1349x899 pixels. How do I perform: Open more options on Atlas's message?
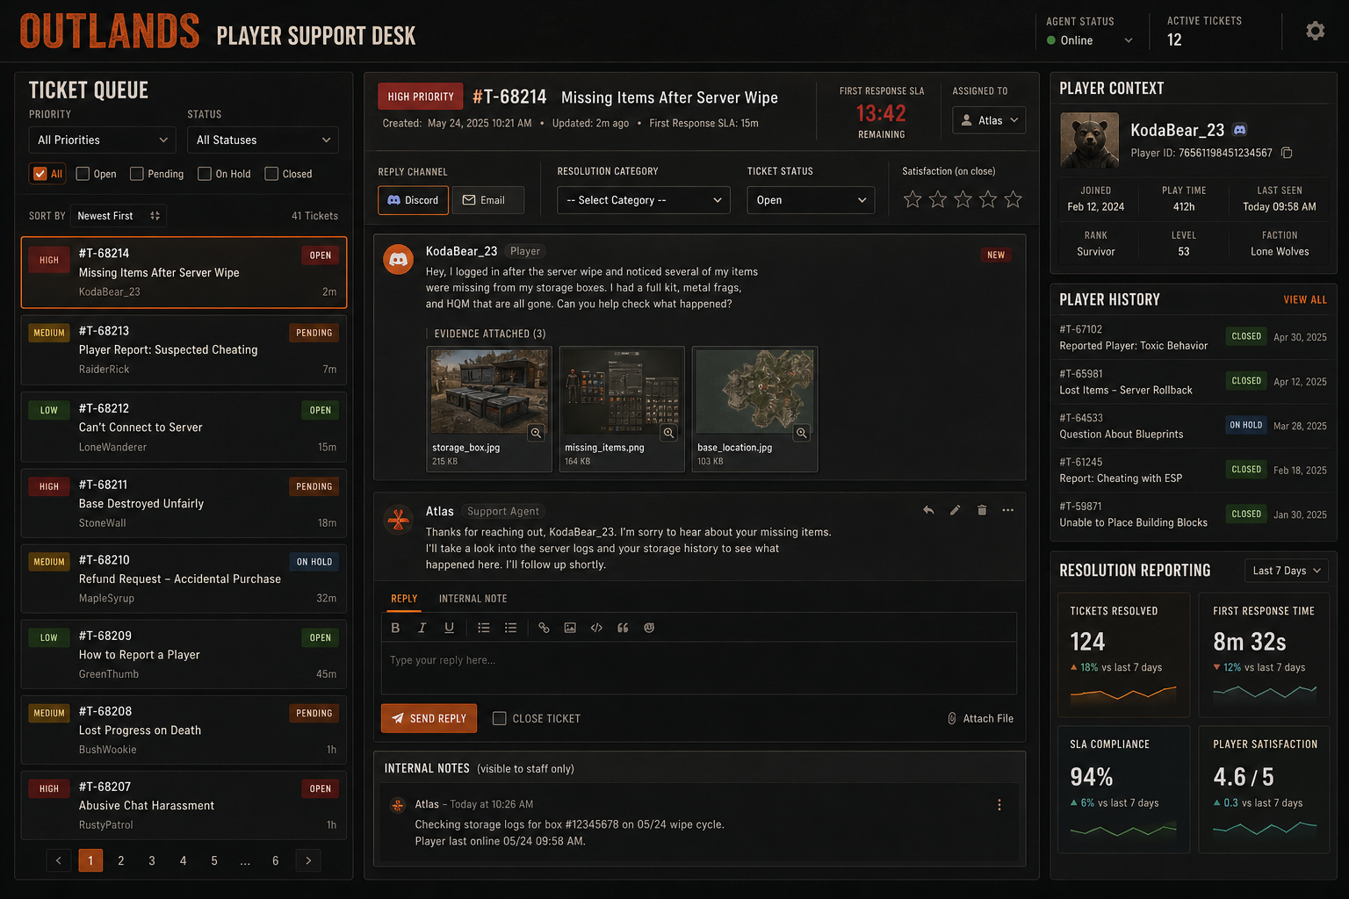coord(1008,510)
